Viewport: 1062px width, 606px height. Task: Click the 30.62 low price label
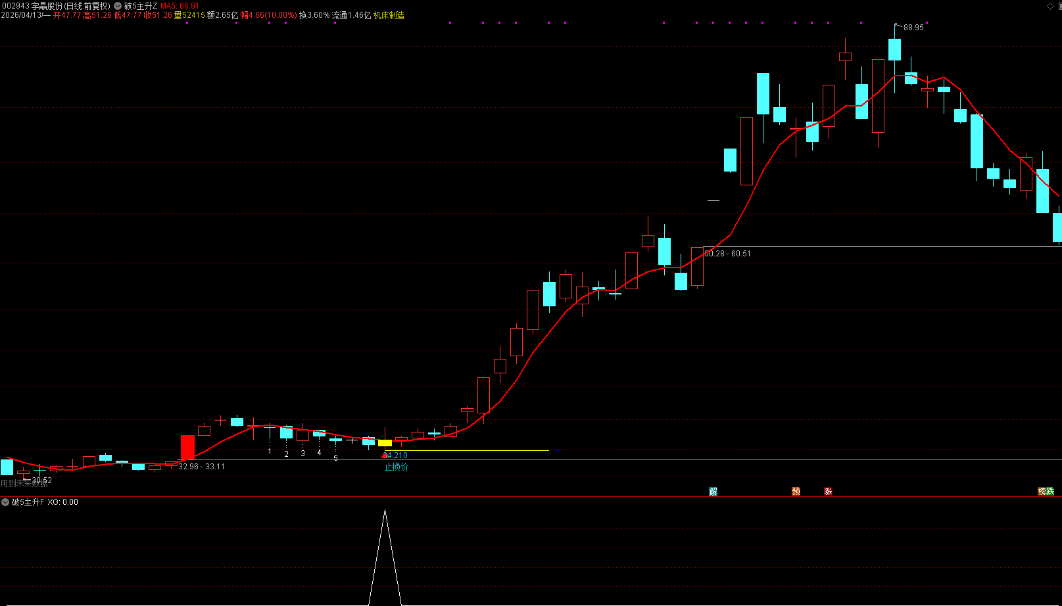pyautogui.click(x=41, y=480)
